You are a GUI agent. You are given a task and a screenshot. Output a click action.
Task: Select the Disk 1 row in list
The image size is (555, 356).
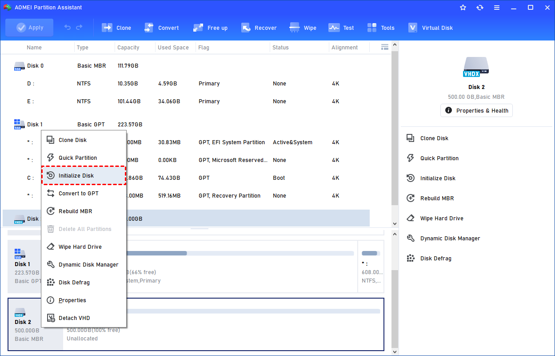[186, 124]
